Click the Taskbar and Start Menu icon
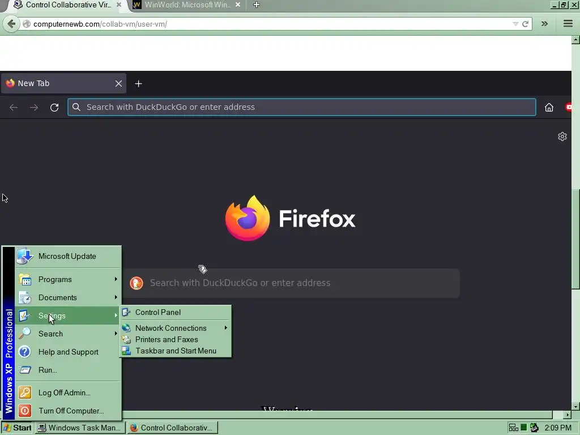 coord(126,351)
